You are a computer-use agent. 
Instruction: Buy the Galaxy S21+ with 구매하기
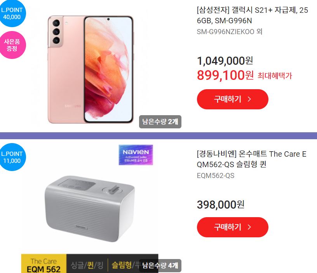click(x=232, y=99)
